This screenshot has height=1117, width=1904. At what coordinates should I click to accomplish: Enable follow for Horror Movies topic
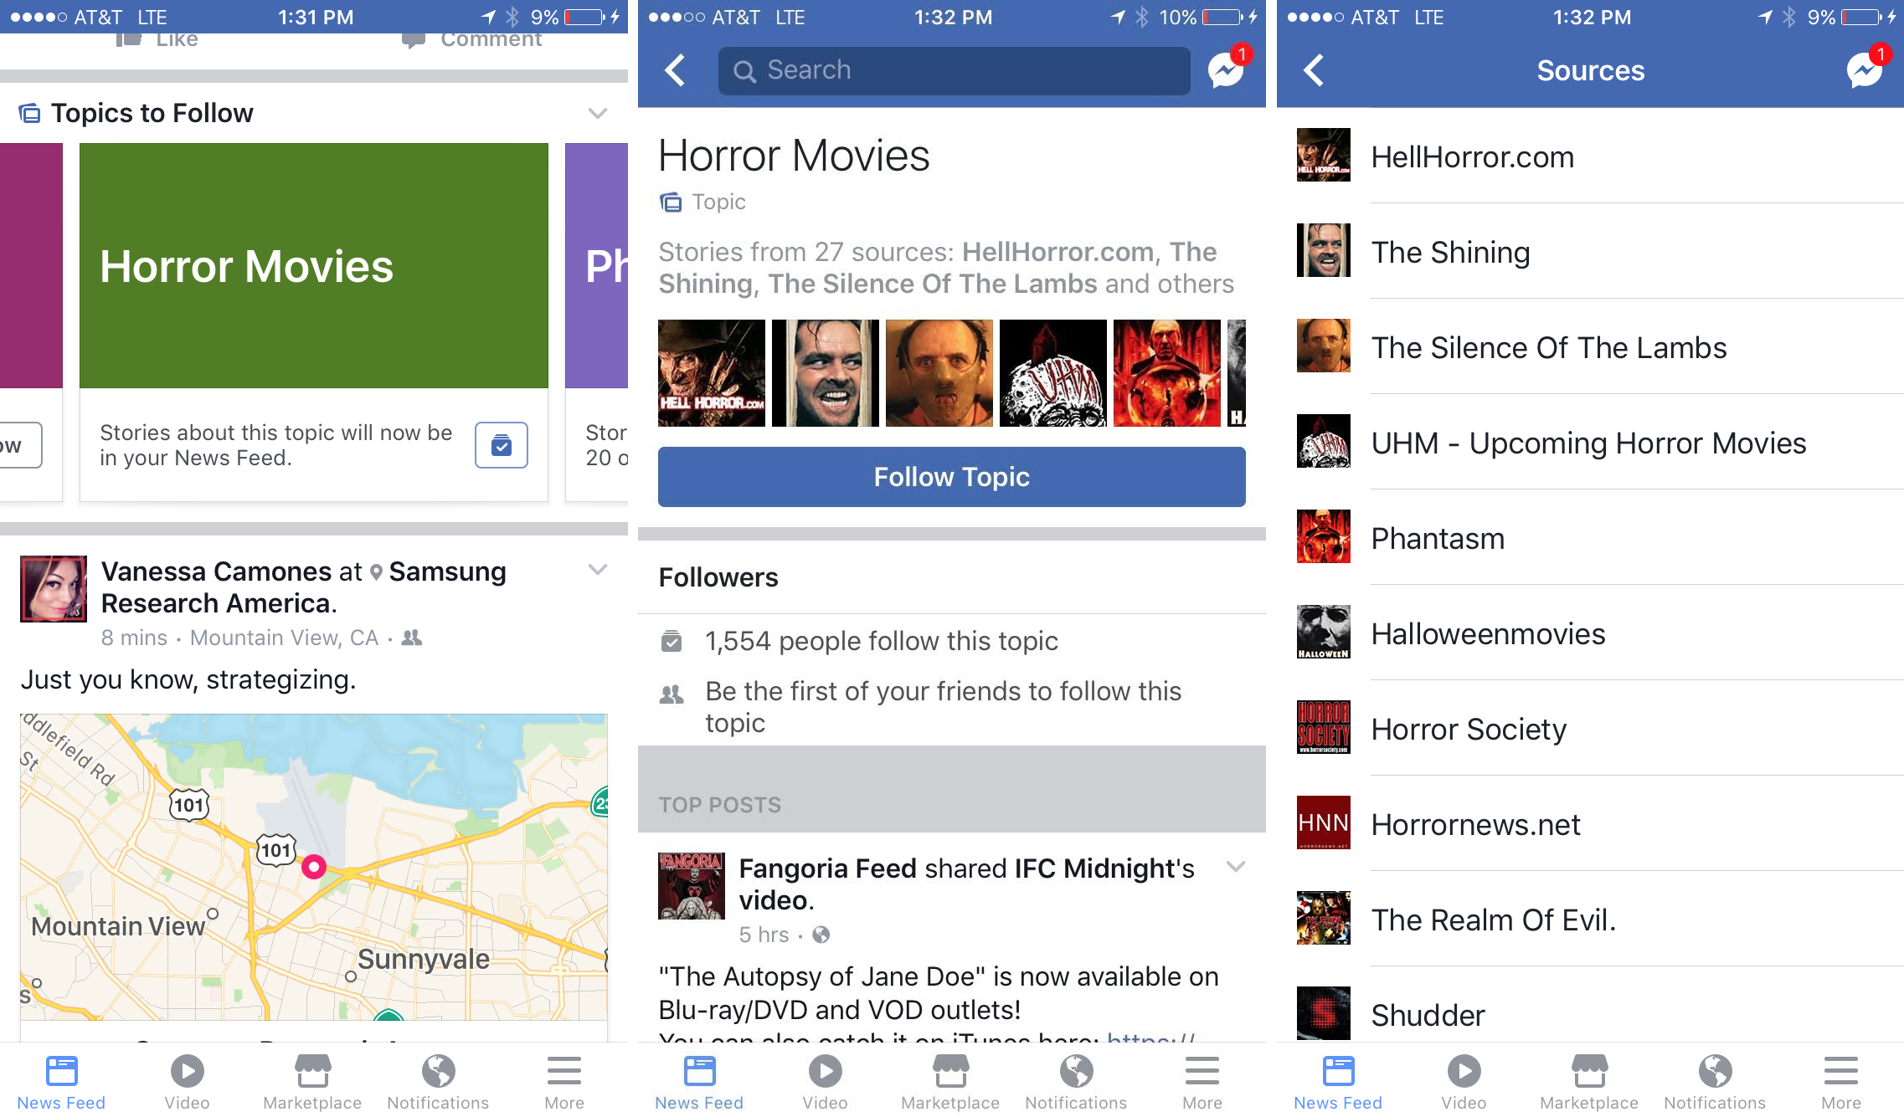pos(951,476)
